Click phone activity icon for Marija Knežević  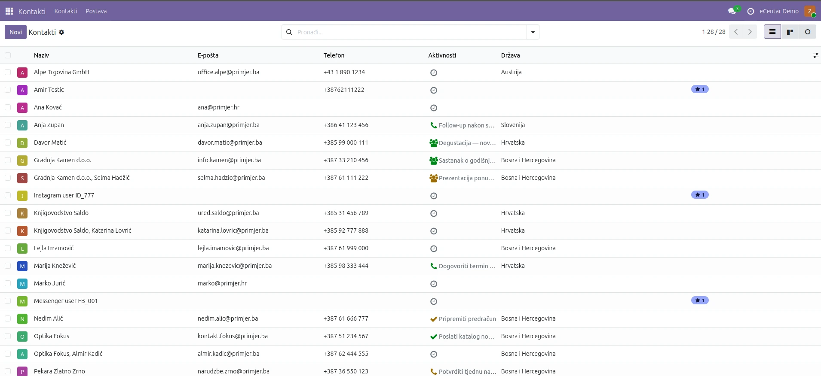pyautogui.click(x=433, y=266)
